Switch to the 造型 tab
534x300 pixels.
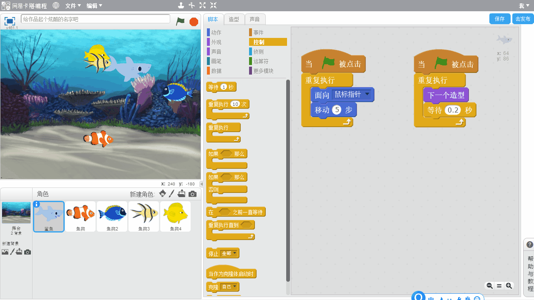234,19
